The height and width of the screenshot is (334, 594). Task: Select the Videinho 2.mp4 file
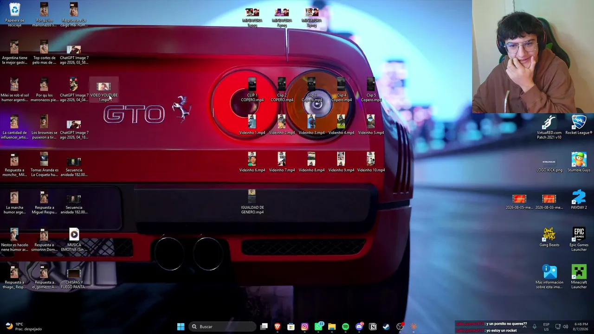coord(282,125)
